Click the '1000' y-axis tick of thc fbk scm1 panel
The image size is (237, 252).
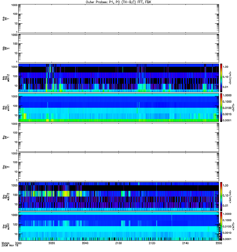[x=14, y=215]
